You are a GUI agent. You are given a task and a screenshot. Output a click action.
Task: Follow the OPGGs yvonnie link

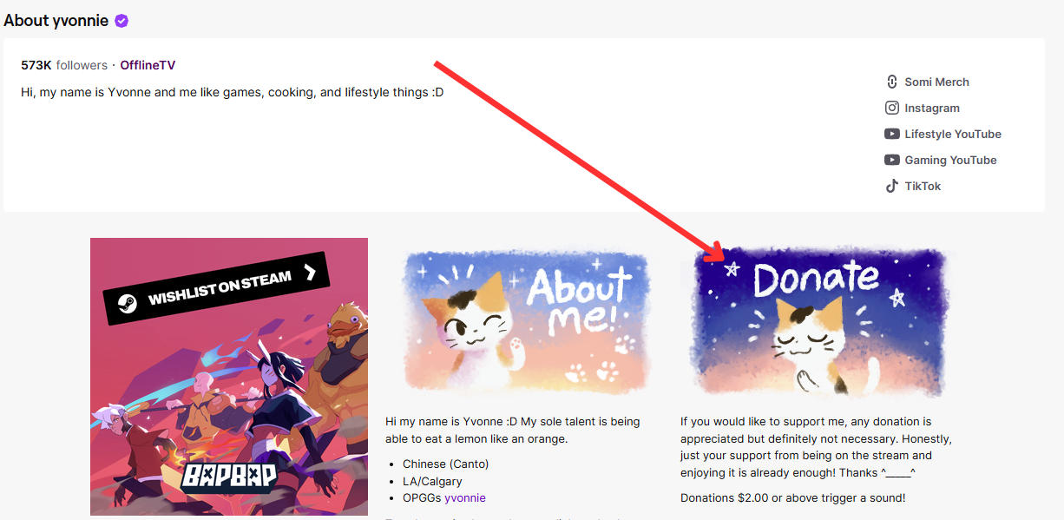coord(465,498)
